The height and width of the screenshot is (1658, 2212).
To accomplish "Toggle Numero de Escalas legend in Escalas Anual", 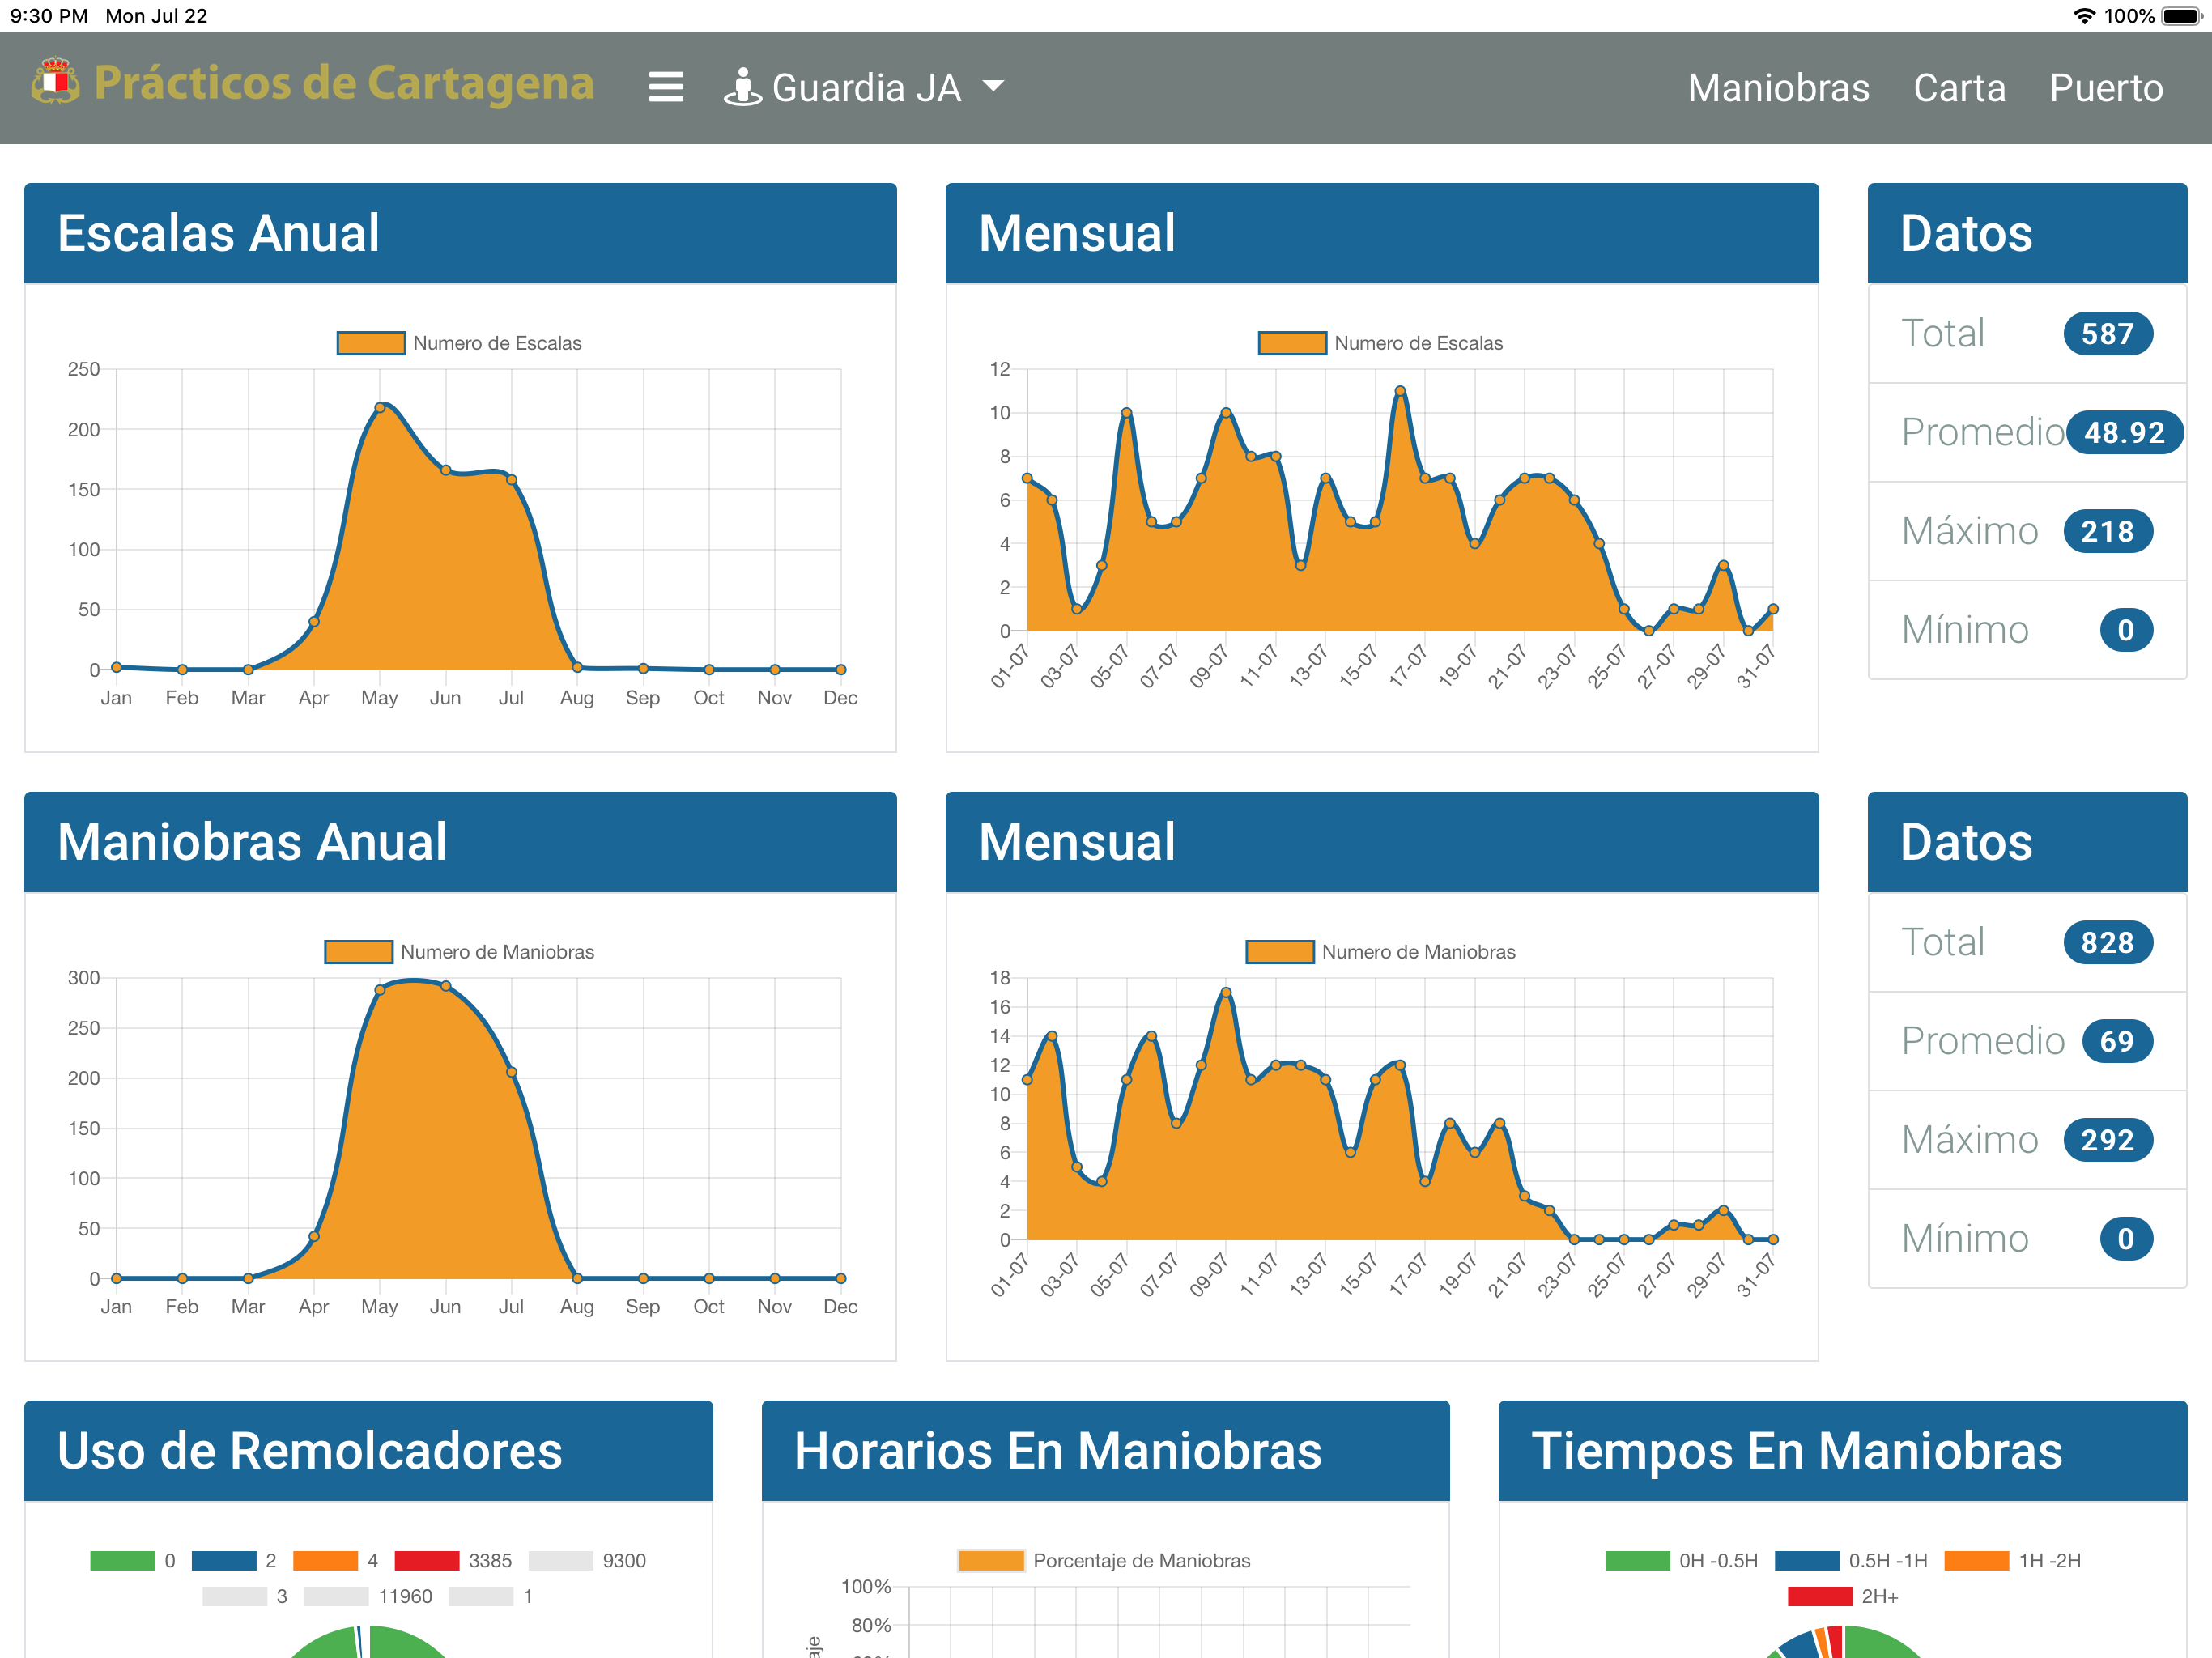I will point(459,343).
